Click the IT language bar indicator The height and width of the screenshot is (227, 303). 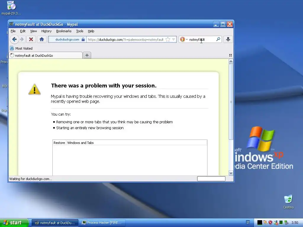(248, 223)
